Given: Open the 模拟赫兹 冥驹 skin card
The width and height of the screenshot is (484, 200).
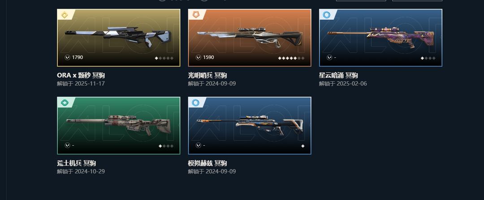Looking at the screenshot, I should tap(250, 126).
